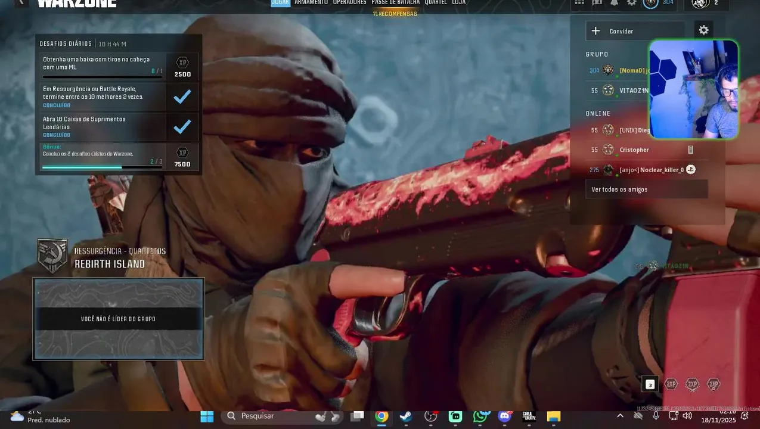Open the LOJA store tab
This screenshot has height=429, width=760.
pos(459,2)
